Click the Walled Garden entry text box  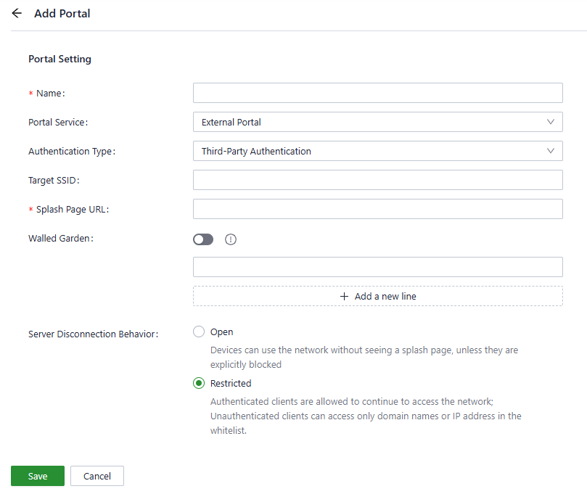377,267
